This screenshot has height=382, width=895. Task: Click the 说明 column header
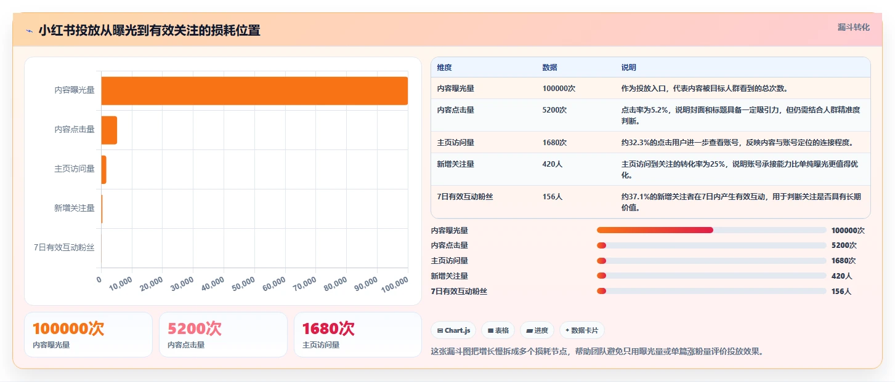(x=629, y=68)
